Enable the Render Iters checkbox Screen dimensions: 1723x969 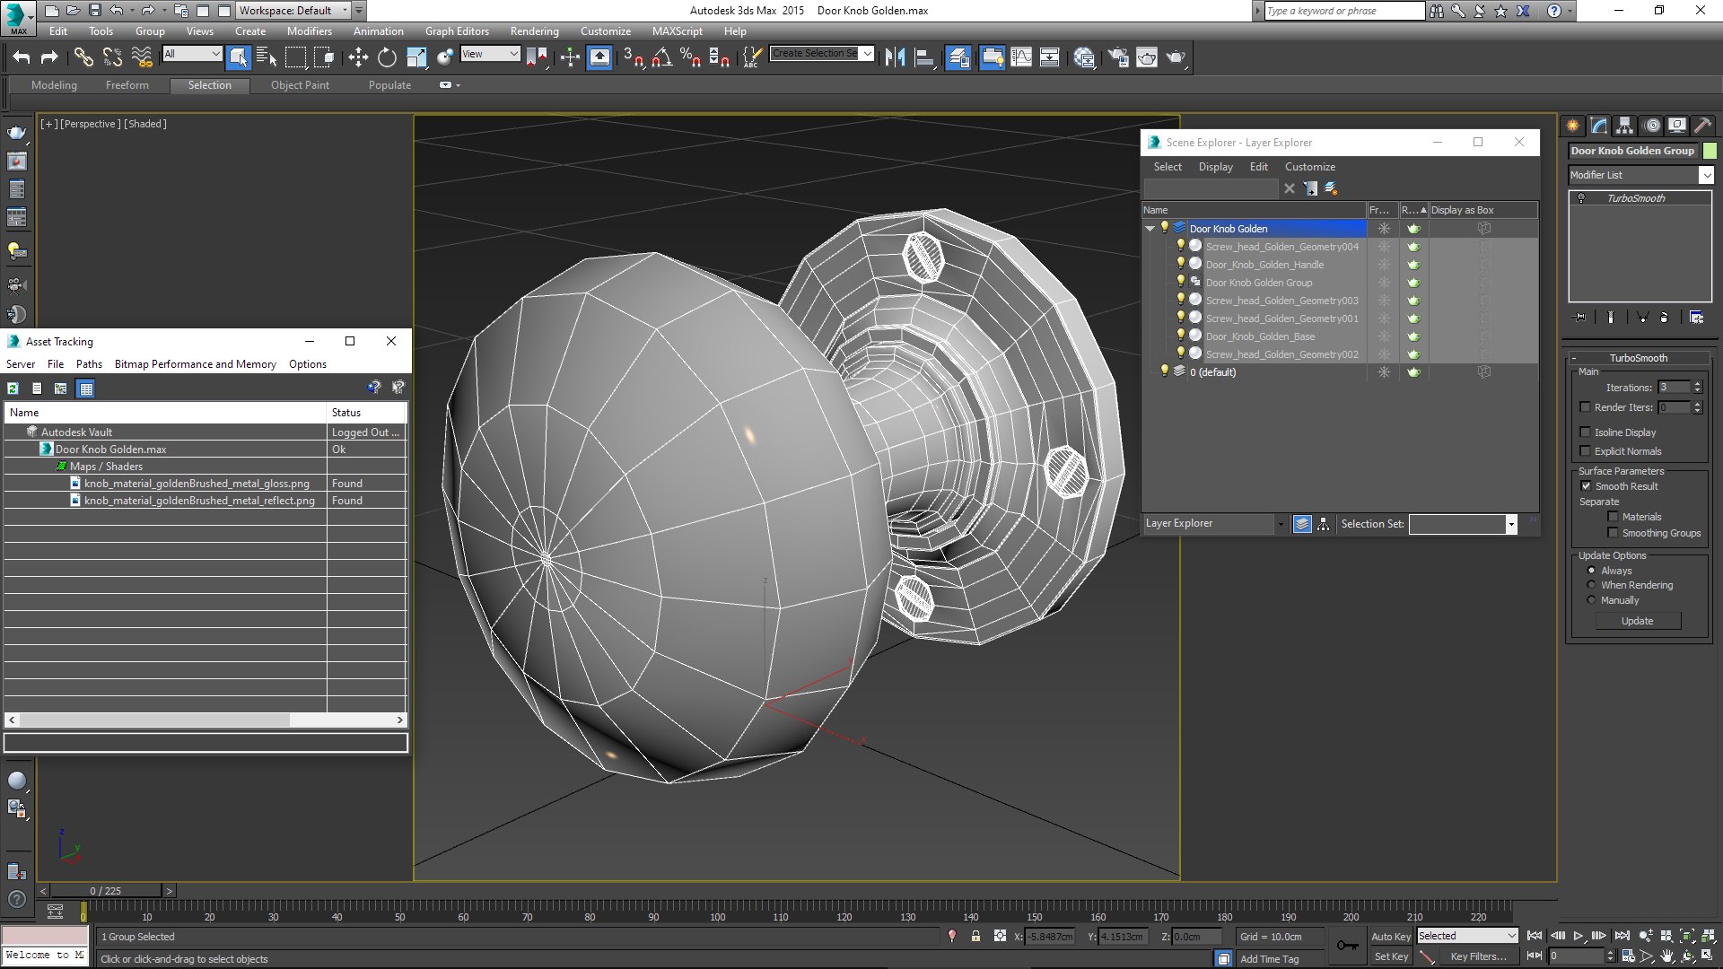(x=1585, y=407)
